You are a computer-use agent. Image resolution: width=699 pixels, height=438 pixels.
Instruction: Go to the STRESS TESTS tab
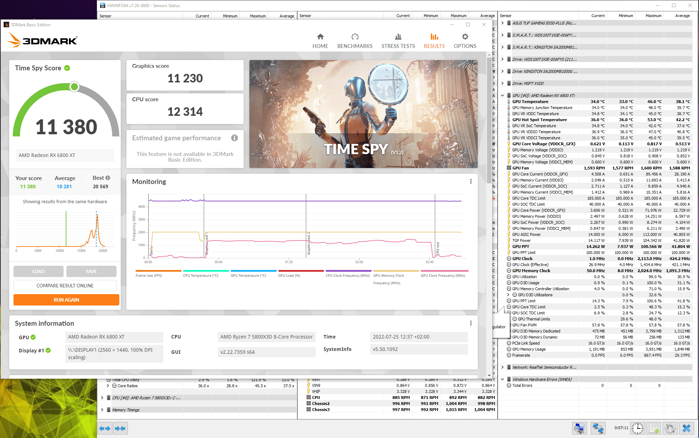point(398,41)
